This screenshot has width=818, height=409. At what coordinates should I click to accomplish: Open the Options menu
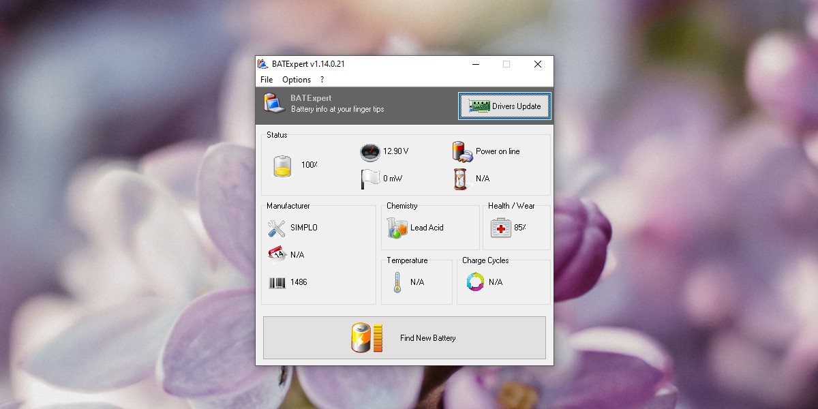coord(297,80)
